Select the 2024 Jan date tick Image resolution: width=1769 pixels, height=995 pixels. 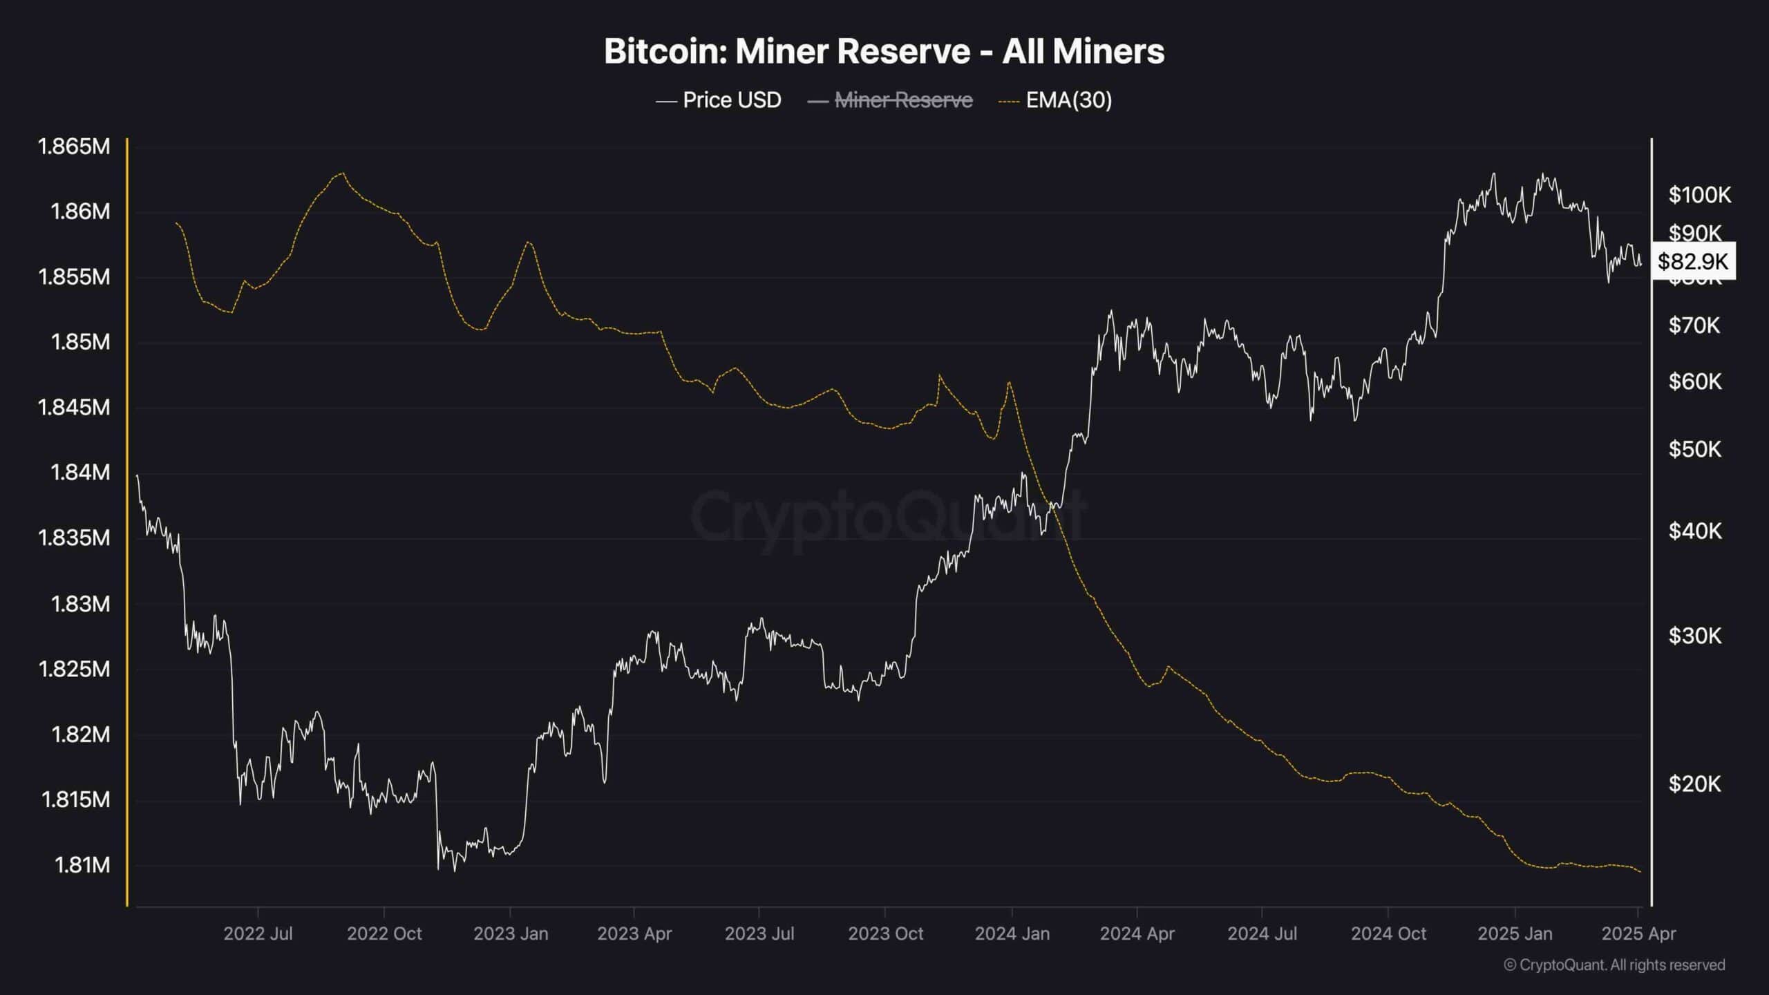click(x=1012, y=934)
